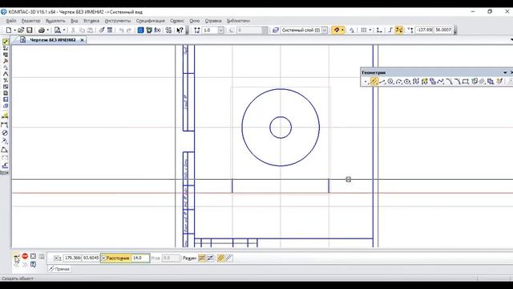Toggle the global snaps magnet button
513x289 pixels.
[336, 31]
